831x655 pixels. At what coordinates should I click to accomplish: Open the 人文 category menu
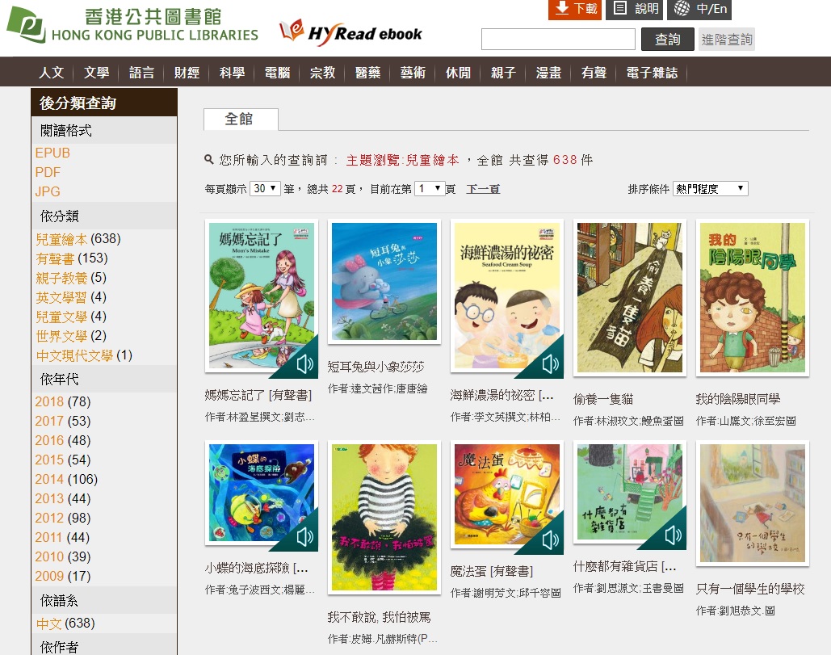coord(52,72)
